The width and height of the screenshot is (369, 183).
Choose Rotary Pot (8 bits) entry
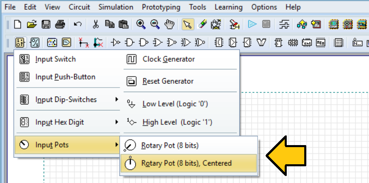189,146
